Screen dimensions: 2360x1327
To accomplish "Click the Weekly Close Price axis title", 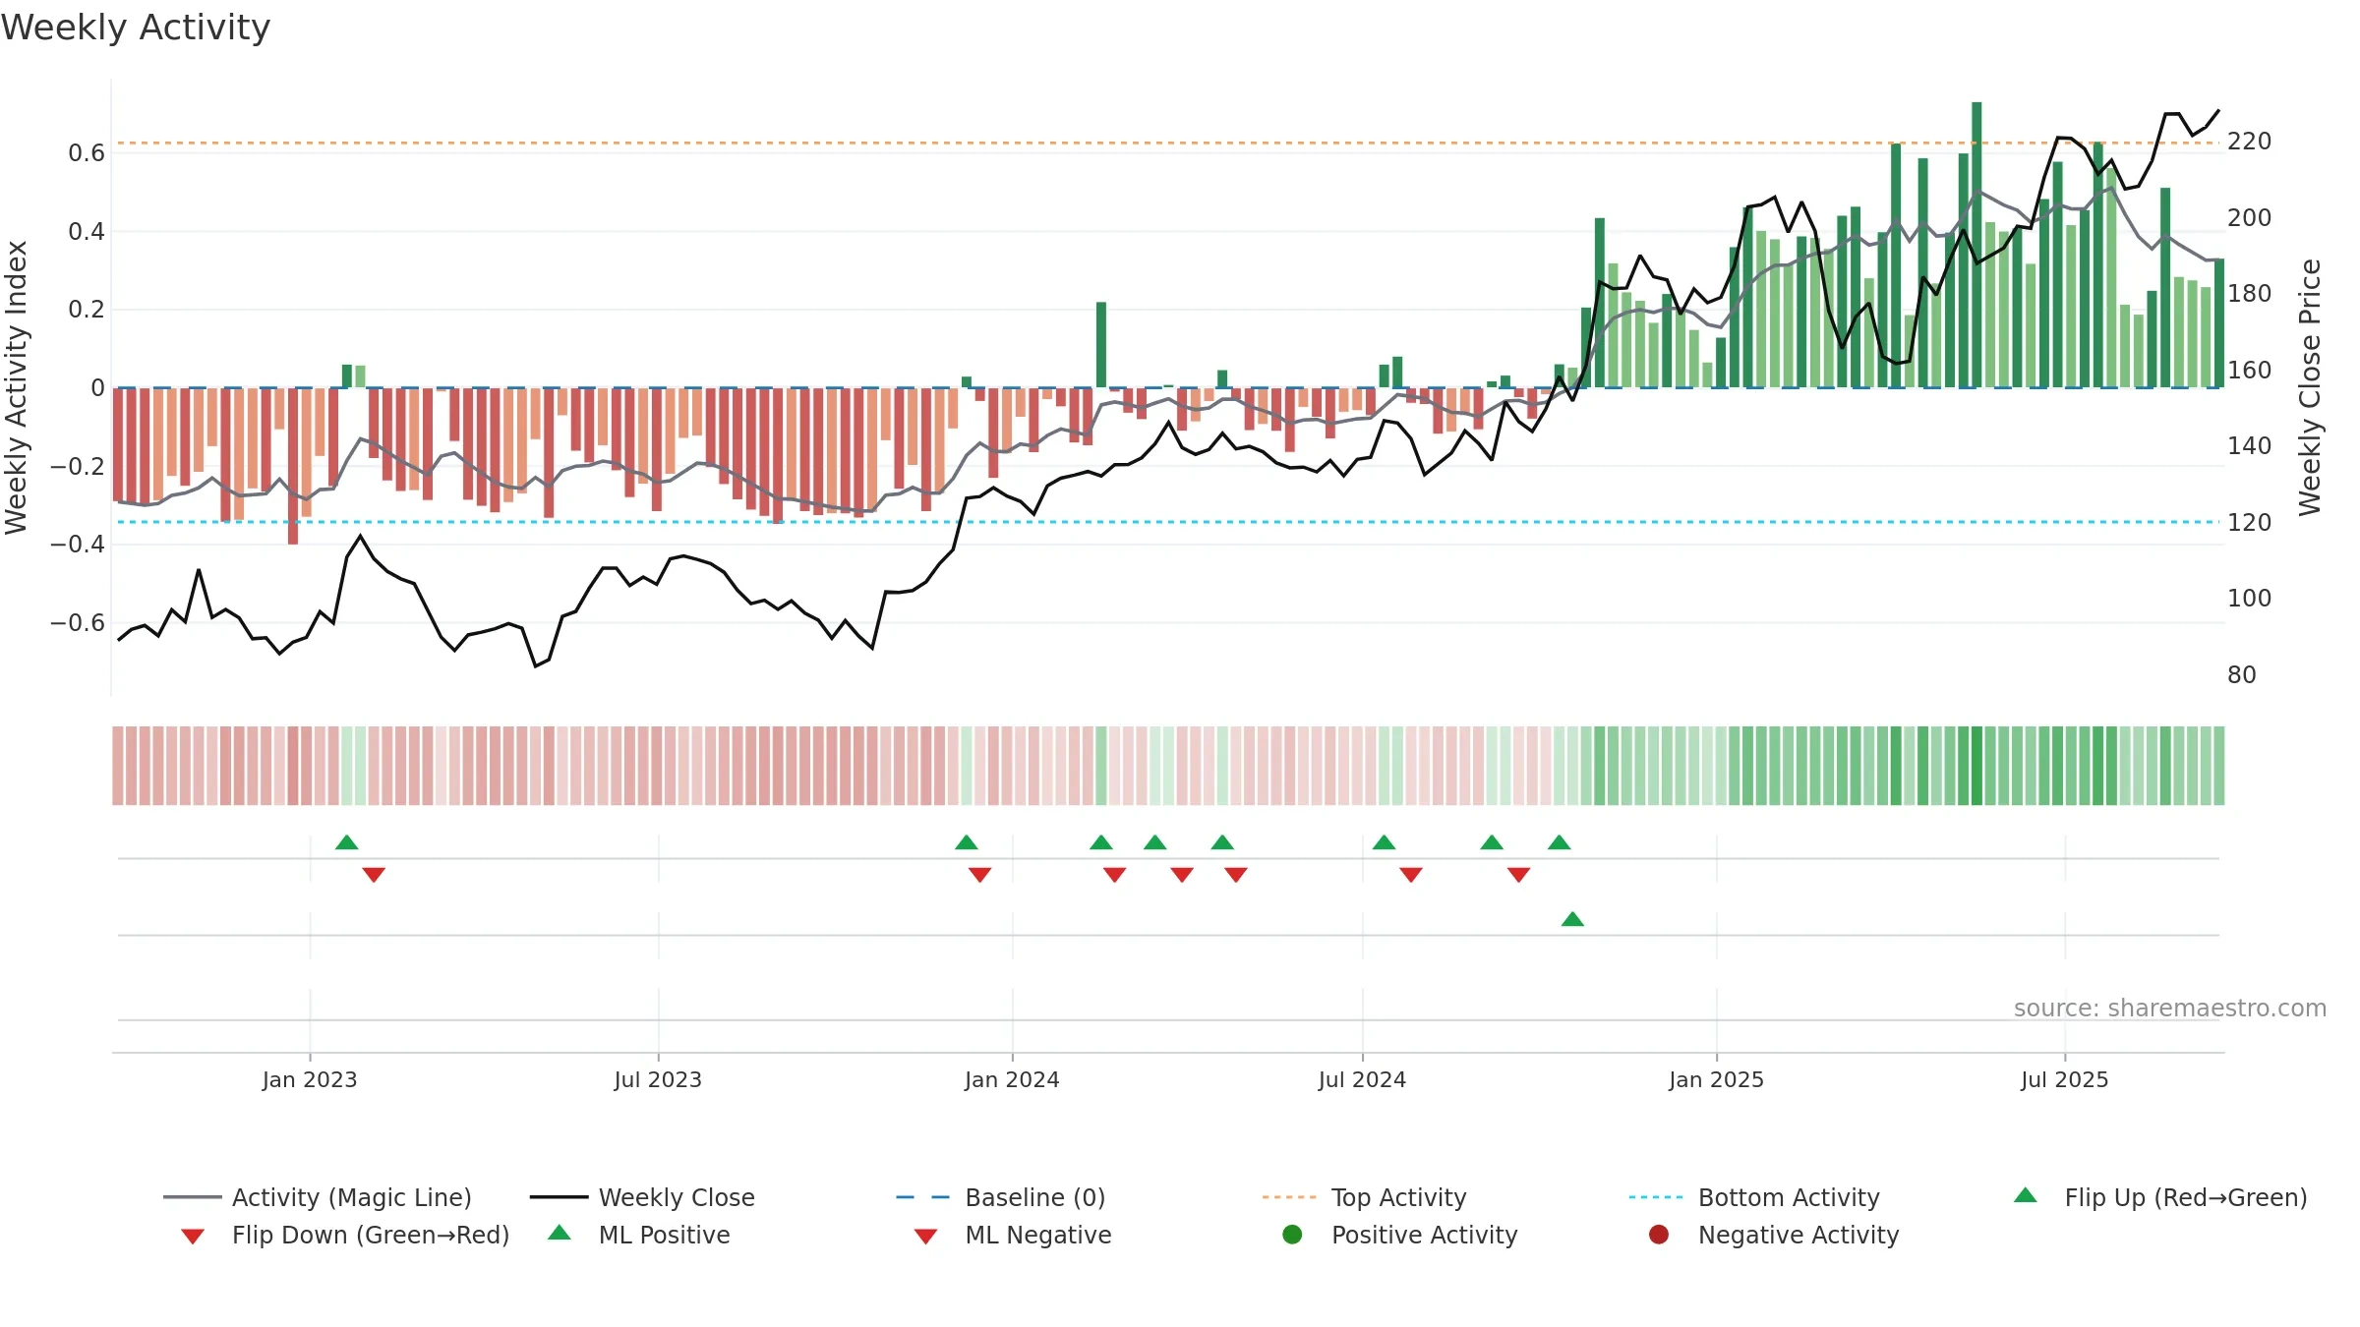I will 2310,387.
